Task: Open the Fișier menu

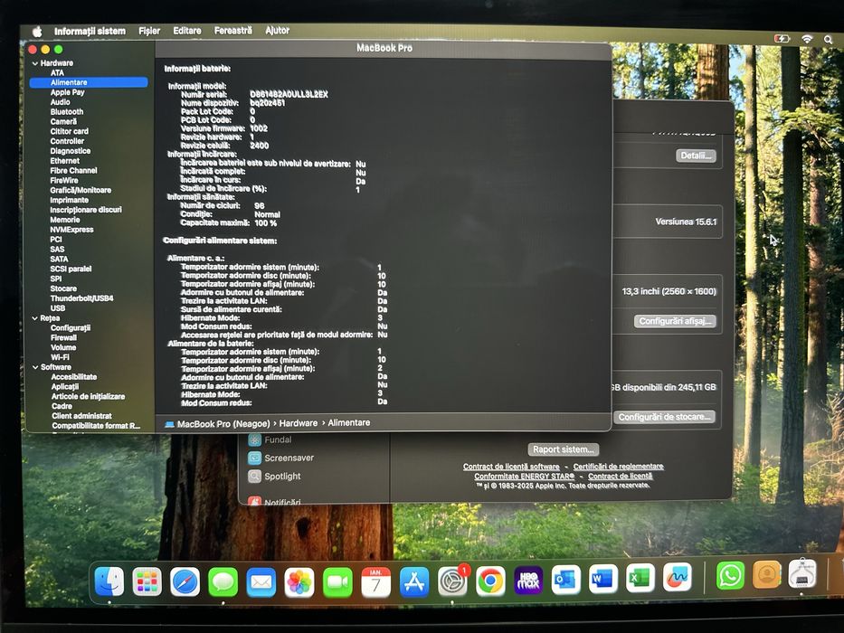Action: tap(149, 31)
